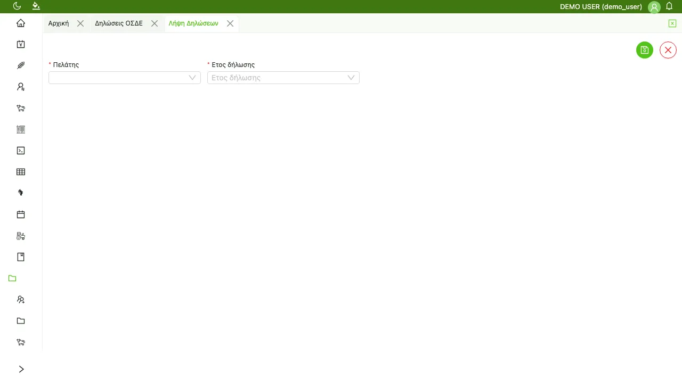This screenshot has width=682, height=383.
Task: Open the building sidebar icon
Action: click(21, 129)
